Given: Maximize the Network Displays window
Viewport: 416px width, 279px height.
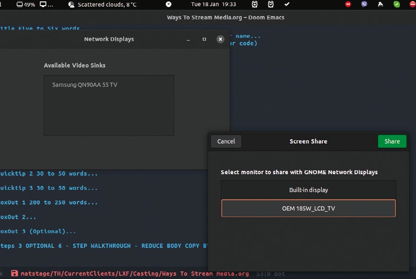Looking at the screenshot, I should (204, 39).
